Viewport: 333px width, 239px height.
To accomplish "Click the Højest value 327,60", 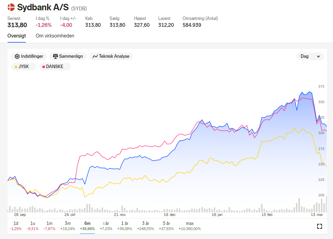I will point(142,25).
